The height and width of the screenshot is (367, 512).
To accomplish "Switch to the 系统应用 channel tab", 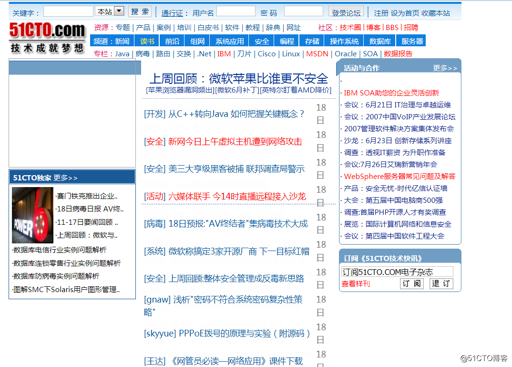I will coord(229,41).
